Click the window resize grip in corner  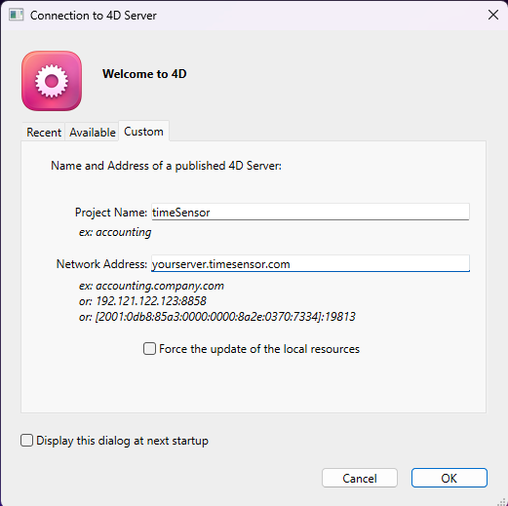[x=502, y=501]
